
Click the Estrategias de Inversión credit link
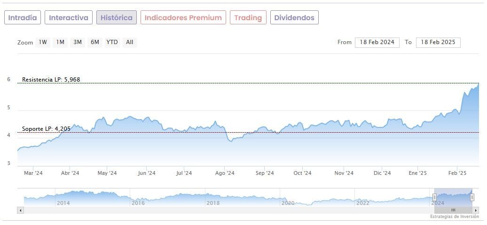pyautogui.click(x=455, y=217)
